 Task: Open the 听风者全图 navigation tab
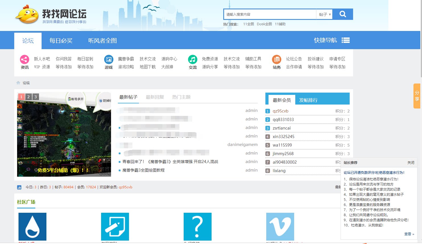[x=103, y=41]
